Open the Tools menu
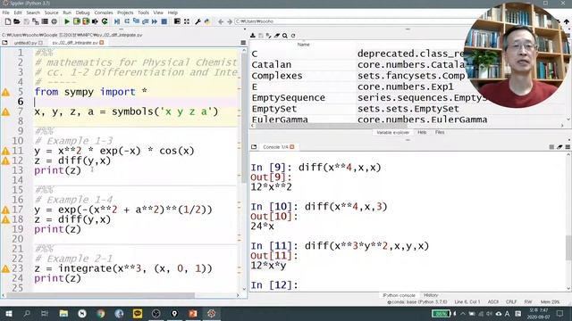The width and height of the screenshot is (572, 321). click(143, 12)
